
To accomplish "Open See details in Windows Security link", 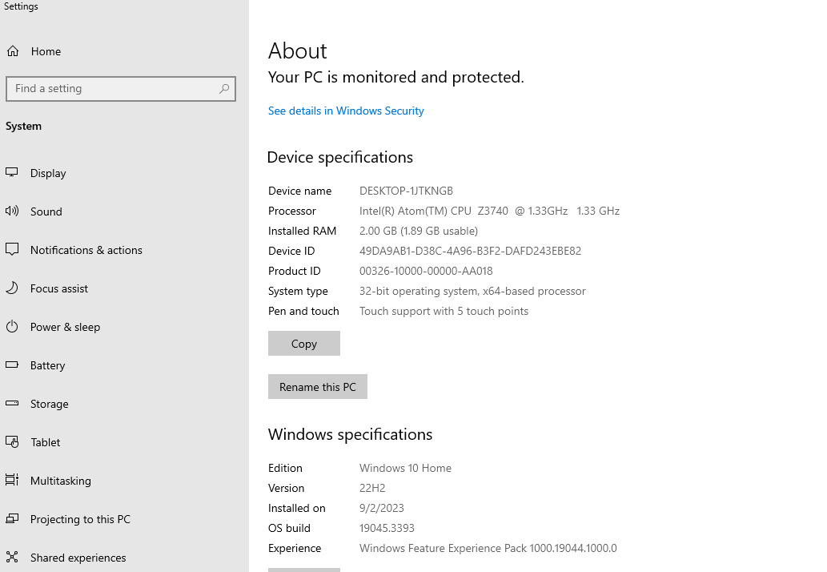I will pyautogui.click(x=346, y=111).
